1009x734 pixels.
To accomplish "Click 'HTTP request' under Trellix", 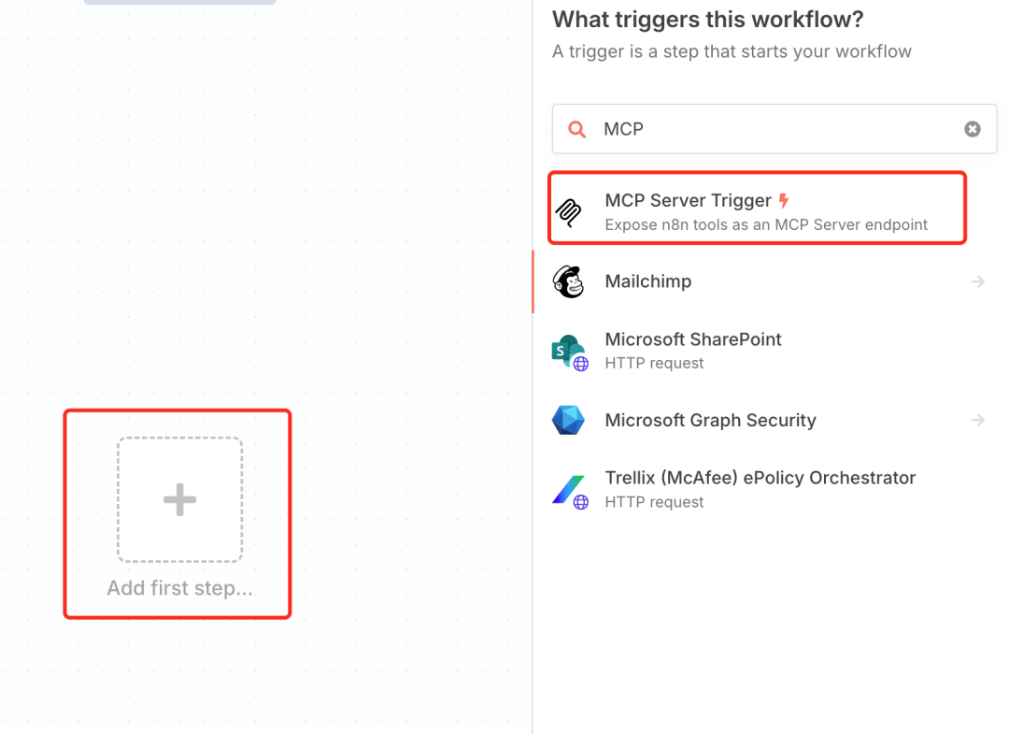I will pos(654,502).
